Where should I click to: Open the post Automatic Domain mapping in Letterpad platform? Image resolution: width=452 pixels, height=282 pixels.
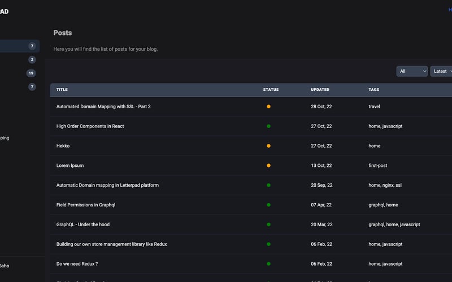pos(107,185)
